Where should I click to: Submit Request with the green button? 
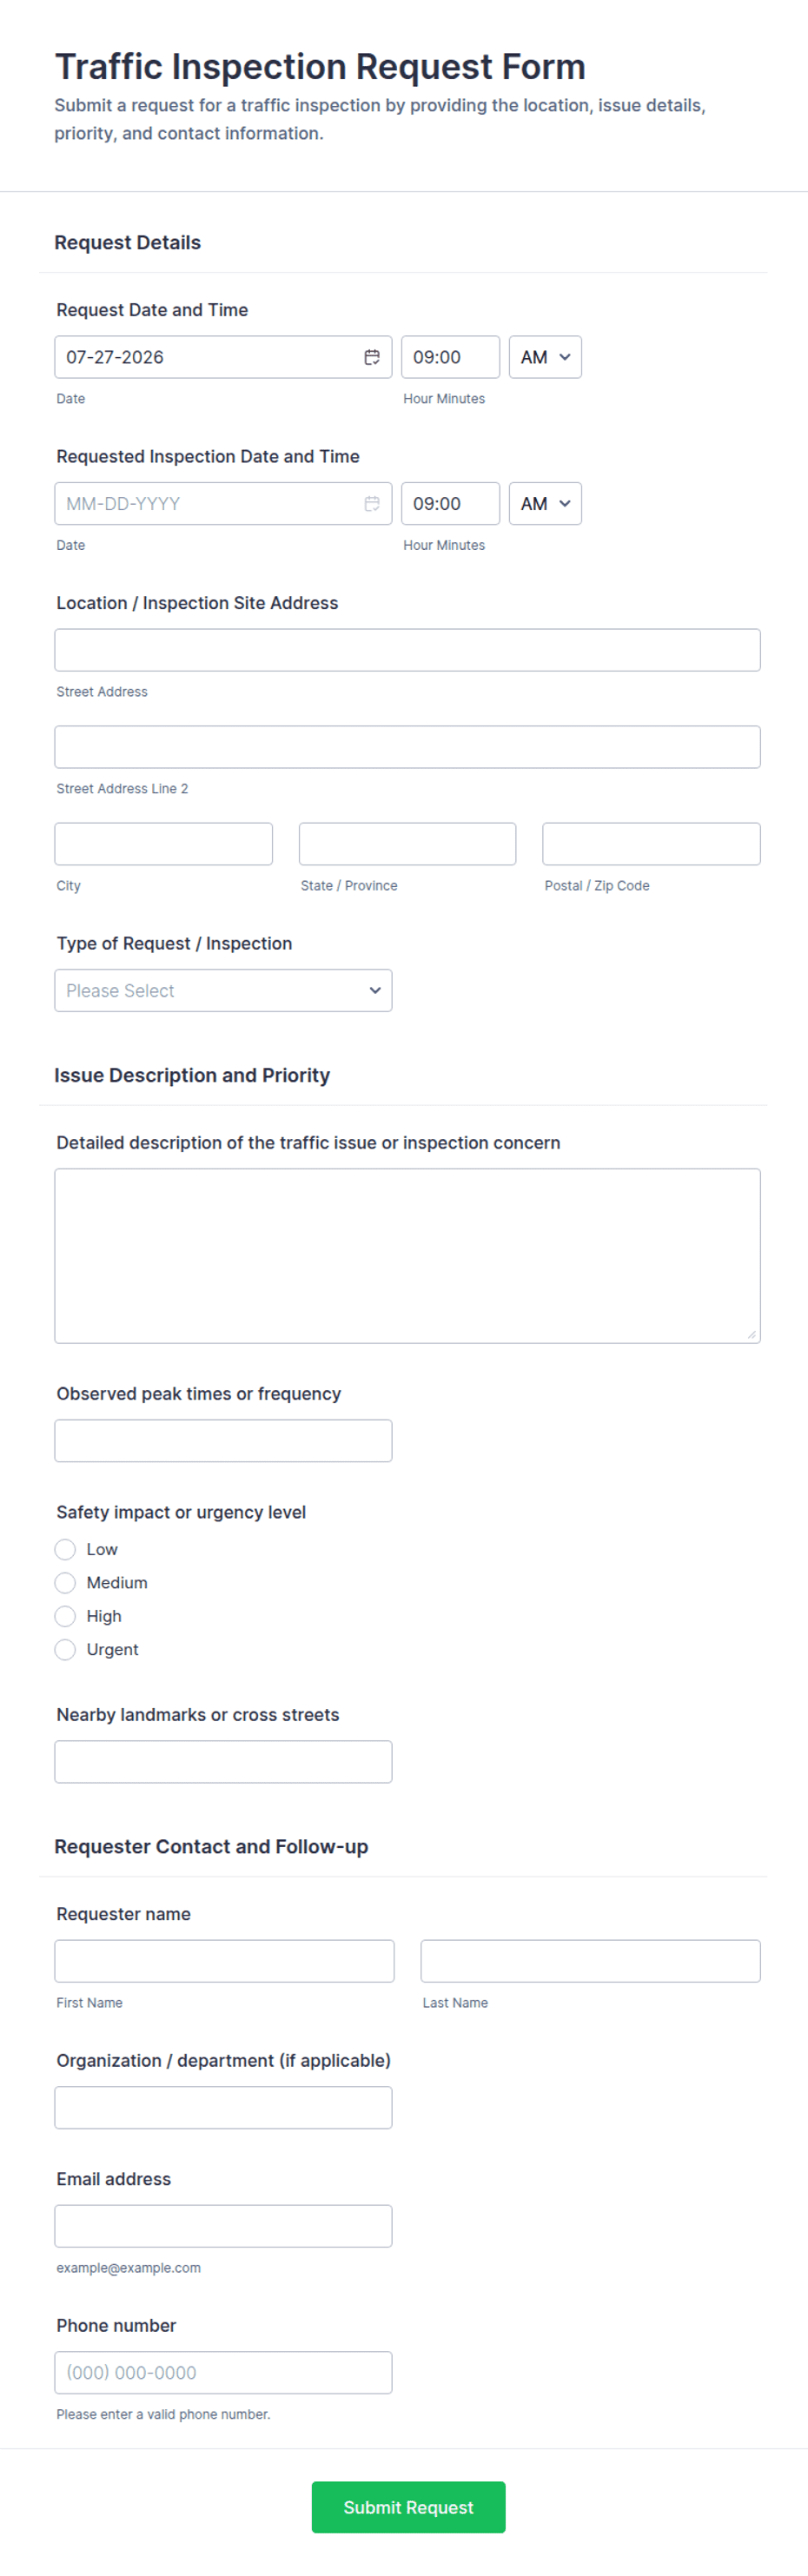408,2507
